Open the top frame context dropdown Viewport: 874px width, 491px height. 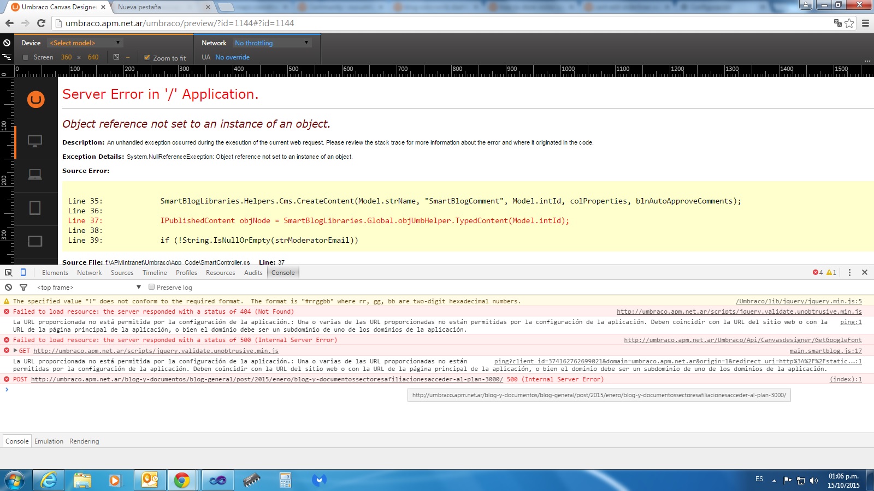pos(88,287)
